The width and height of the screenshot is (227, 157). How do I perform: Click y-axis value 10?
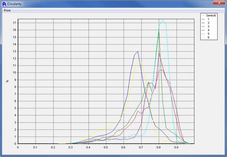point(14,73)
